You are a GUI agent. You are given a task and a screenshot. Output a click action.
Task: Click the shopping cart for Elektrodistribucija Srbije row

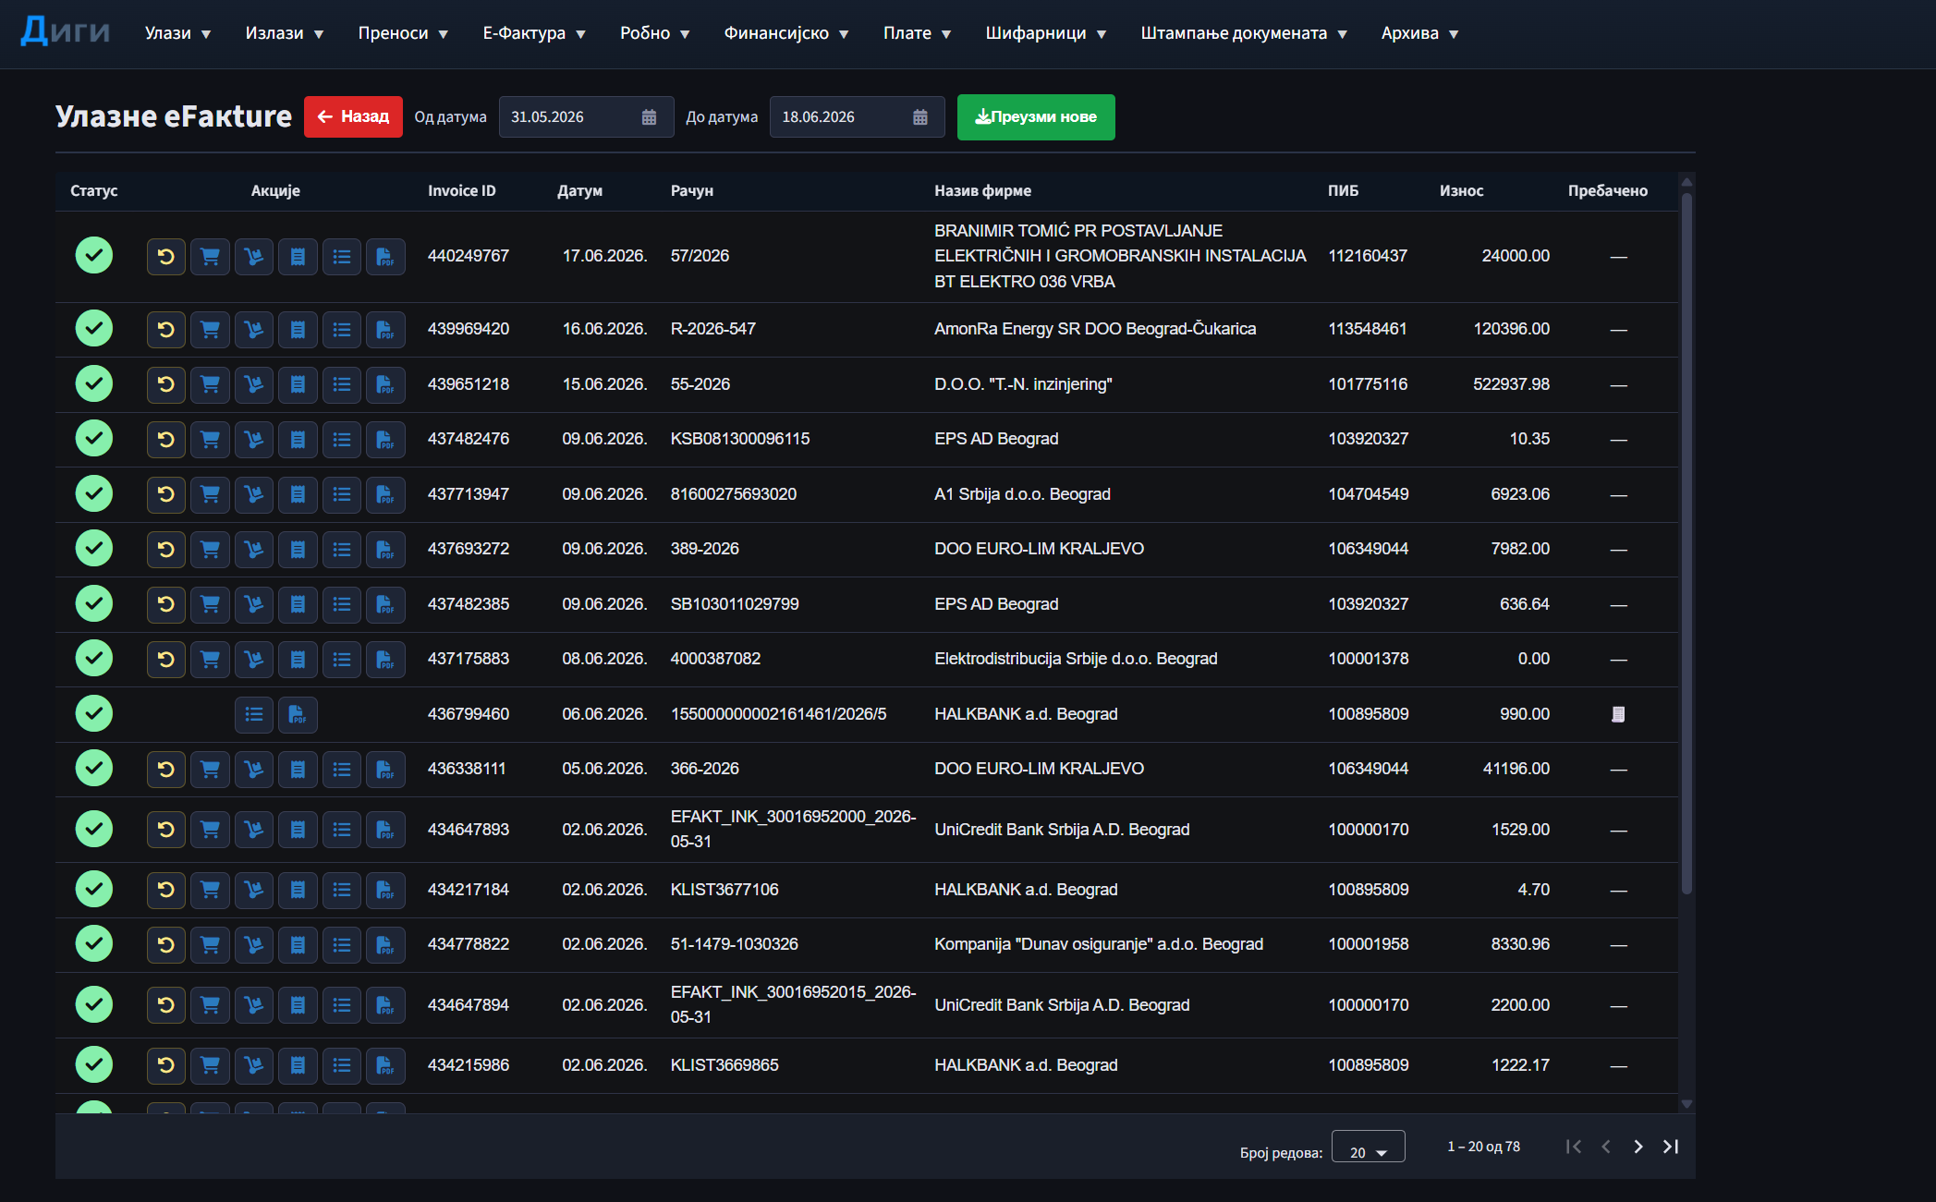click(x=210, y=660)
